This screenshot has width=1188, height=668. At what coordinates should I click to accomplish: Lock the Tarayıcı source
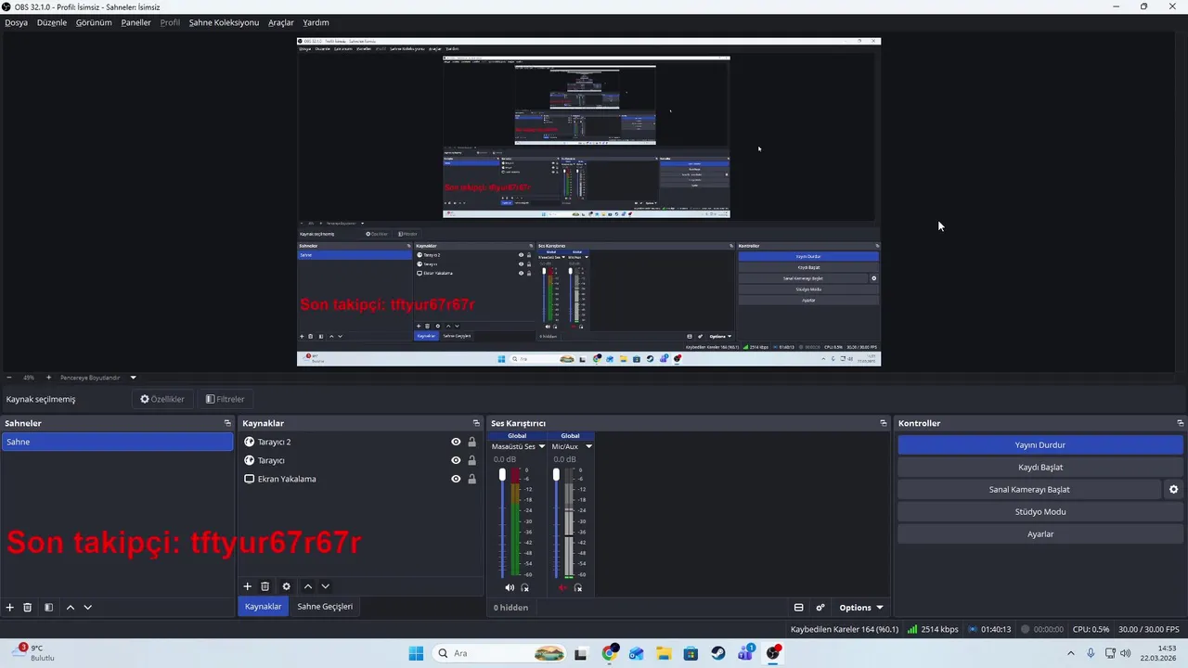pyautogui.click(x=471, y=460)
